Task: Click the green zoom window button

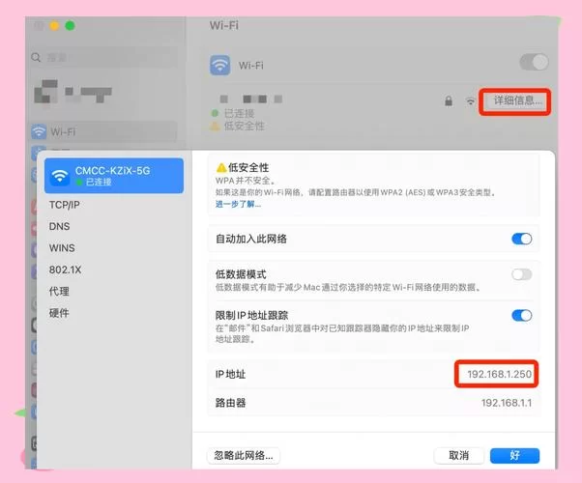Action: click(70, 25)
